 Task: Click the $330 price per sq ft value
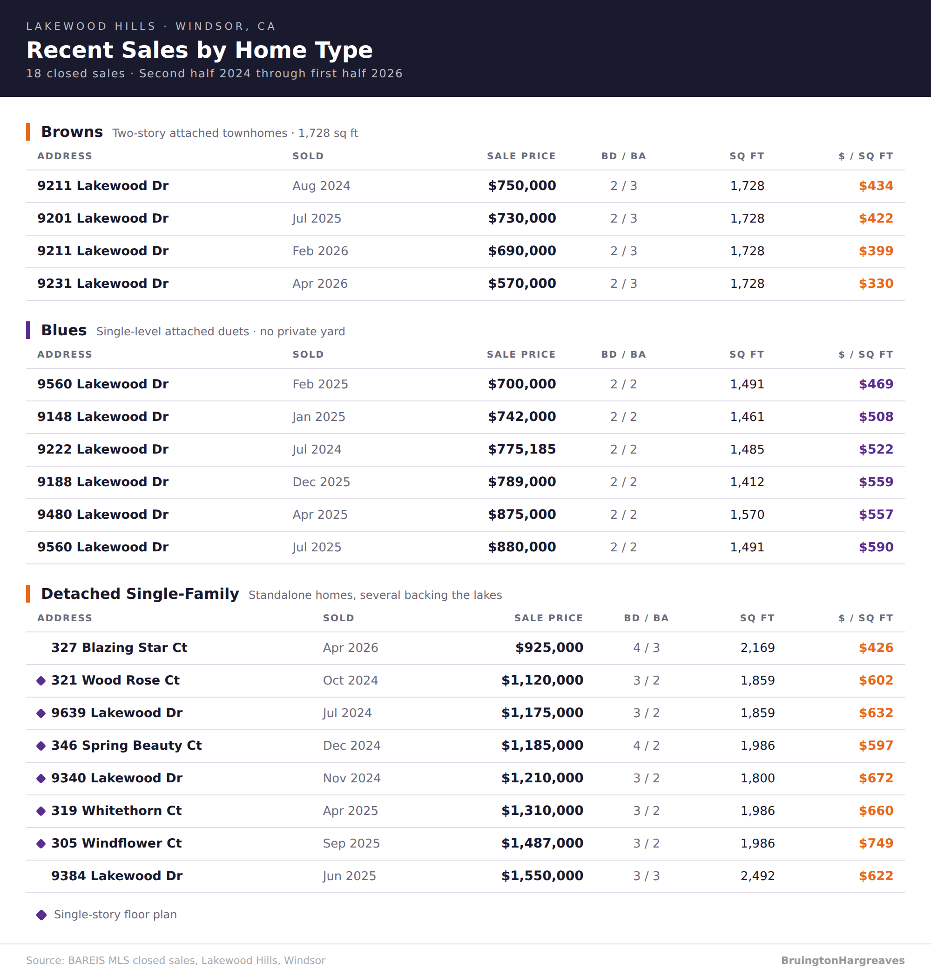(876, 284)
